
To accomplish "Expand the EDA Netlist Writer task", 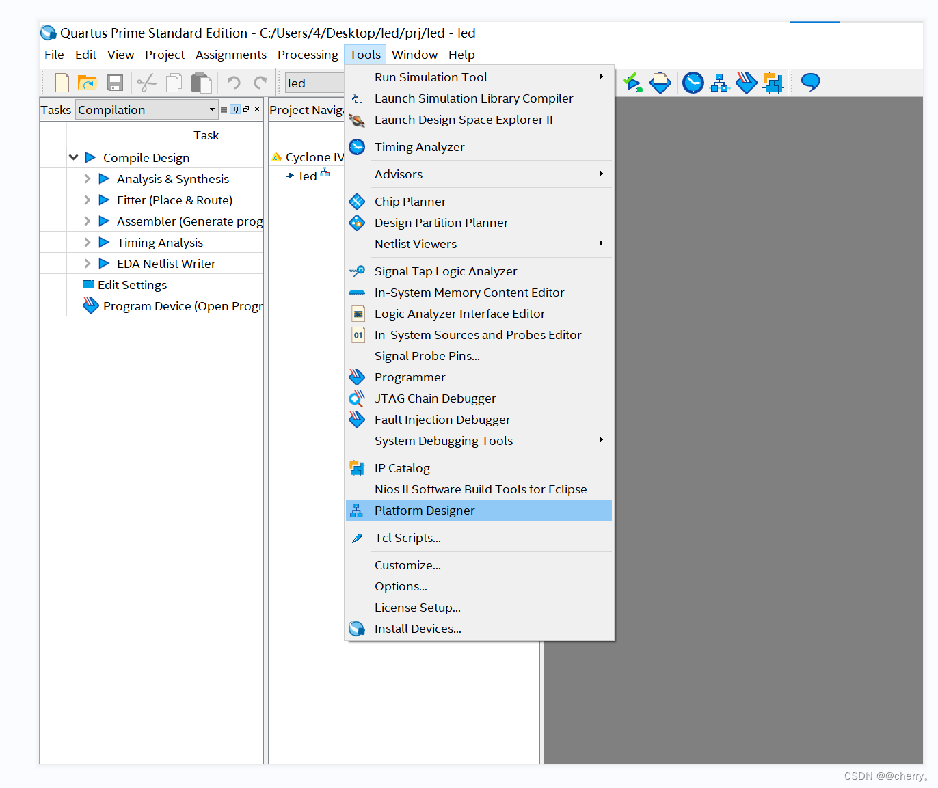I will point(87,264).
